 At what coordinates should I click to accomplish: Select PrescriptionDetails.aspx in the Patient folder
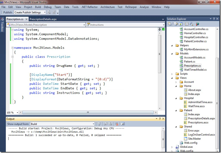201,119
